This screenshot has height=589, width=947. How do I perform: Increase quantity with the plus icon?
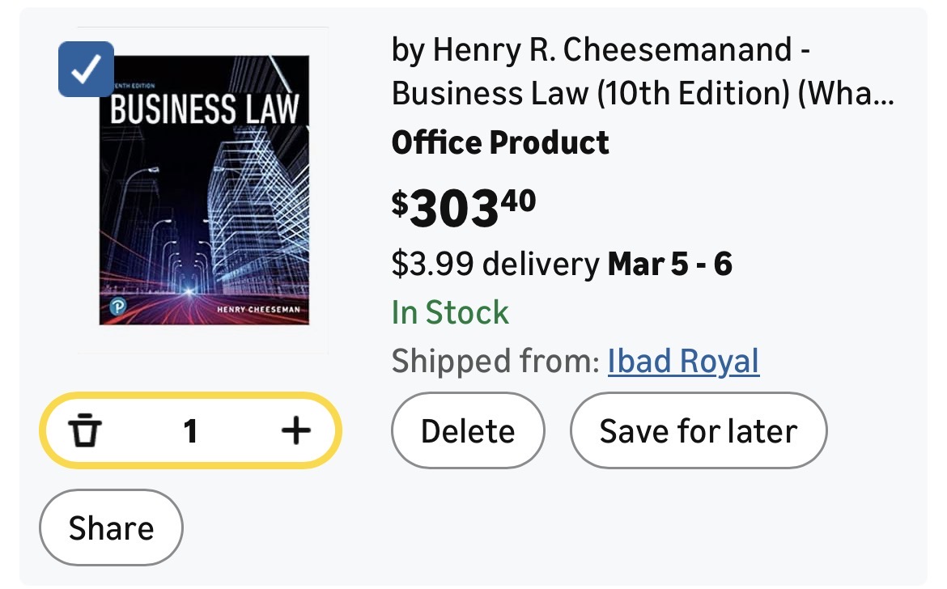tap(295, 430)
